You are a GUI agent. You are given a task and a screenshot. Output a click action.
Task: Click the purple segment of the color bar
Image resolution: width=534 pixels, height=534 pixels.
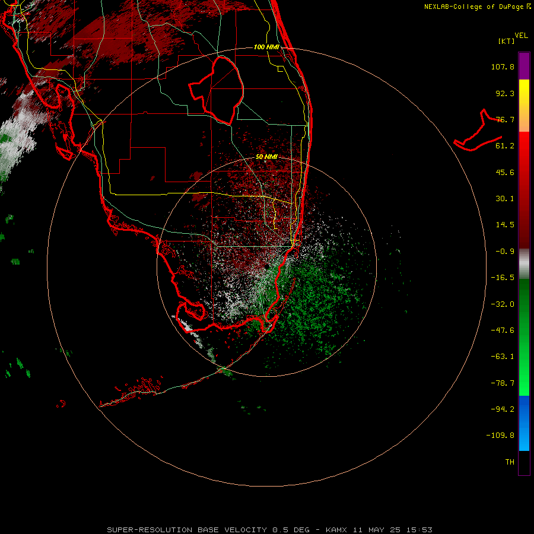[524, 66]
